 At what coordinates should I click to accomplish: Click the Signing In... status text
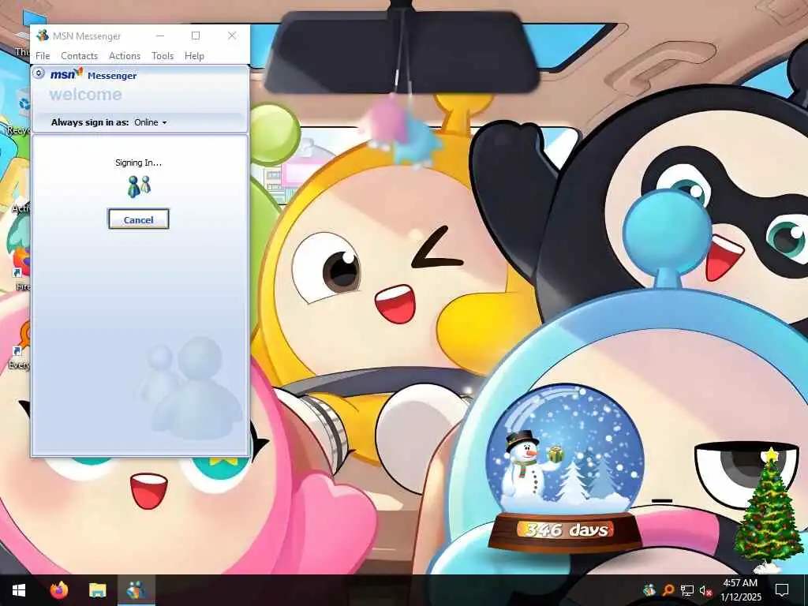point(138,163)
